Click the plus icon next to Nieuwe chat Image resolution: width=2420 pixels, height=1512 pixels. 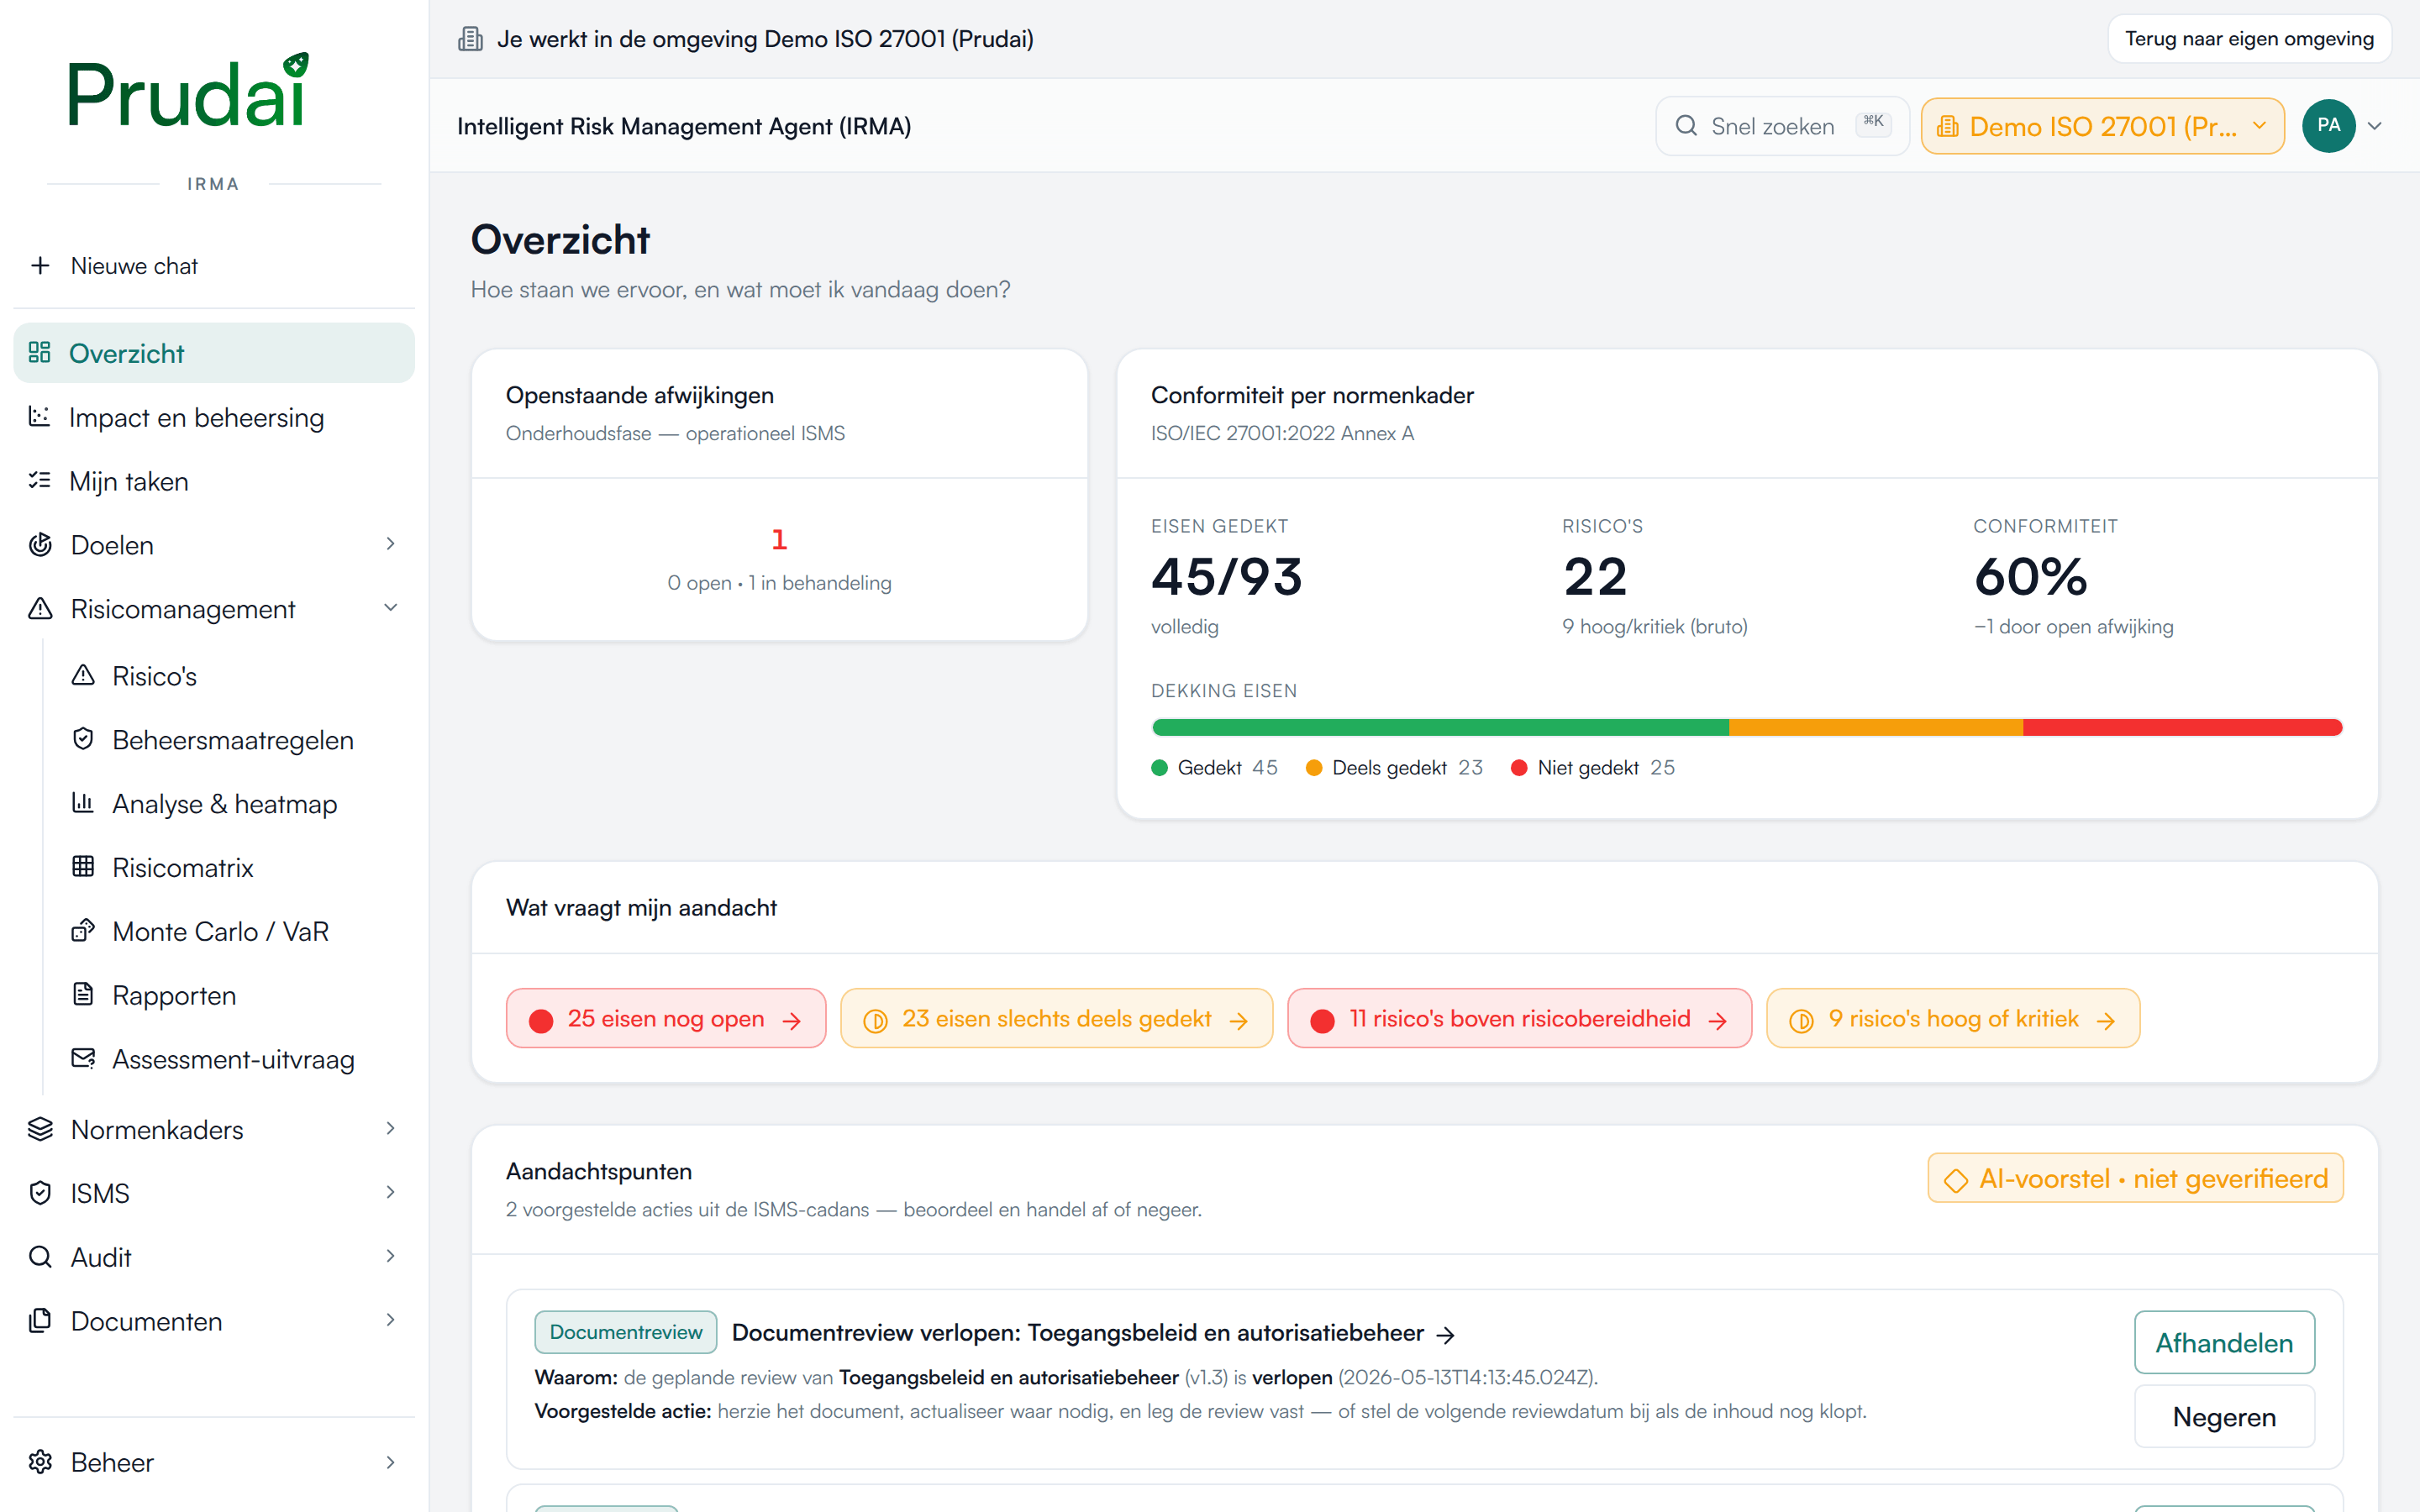point(40,265)
